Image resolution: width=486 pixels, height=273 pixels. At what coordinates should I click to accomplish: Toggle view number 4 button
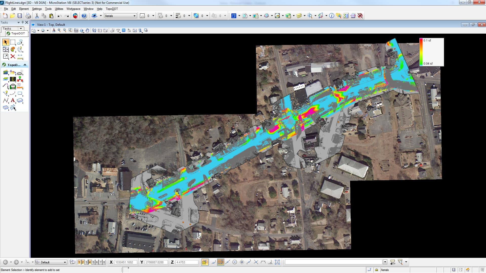pos(90,262)
